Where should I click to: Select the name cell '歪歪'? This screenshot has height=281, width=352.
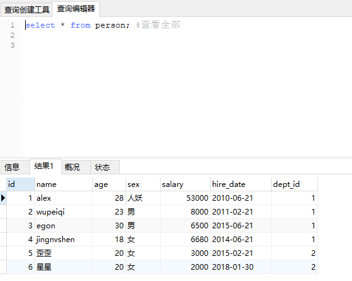[x=63, y=253]
